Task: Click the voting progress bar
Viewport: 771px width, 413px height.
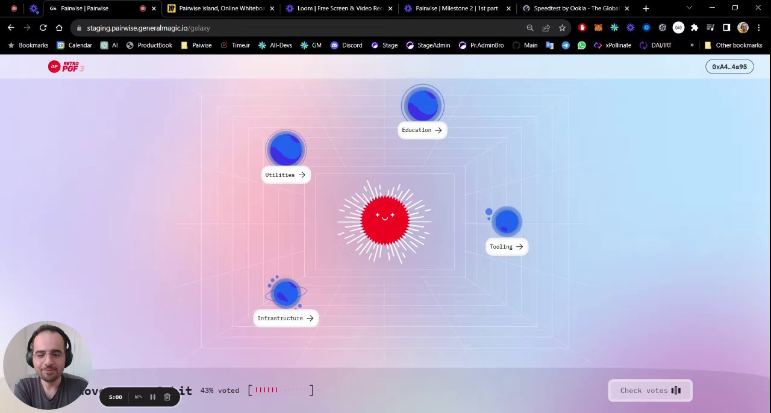Action: pyautogui.click(x=281, y=390)
